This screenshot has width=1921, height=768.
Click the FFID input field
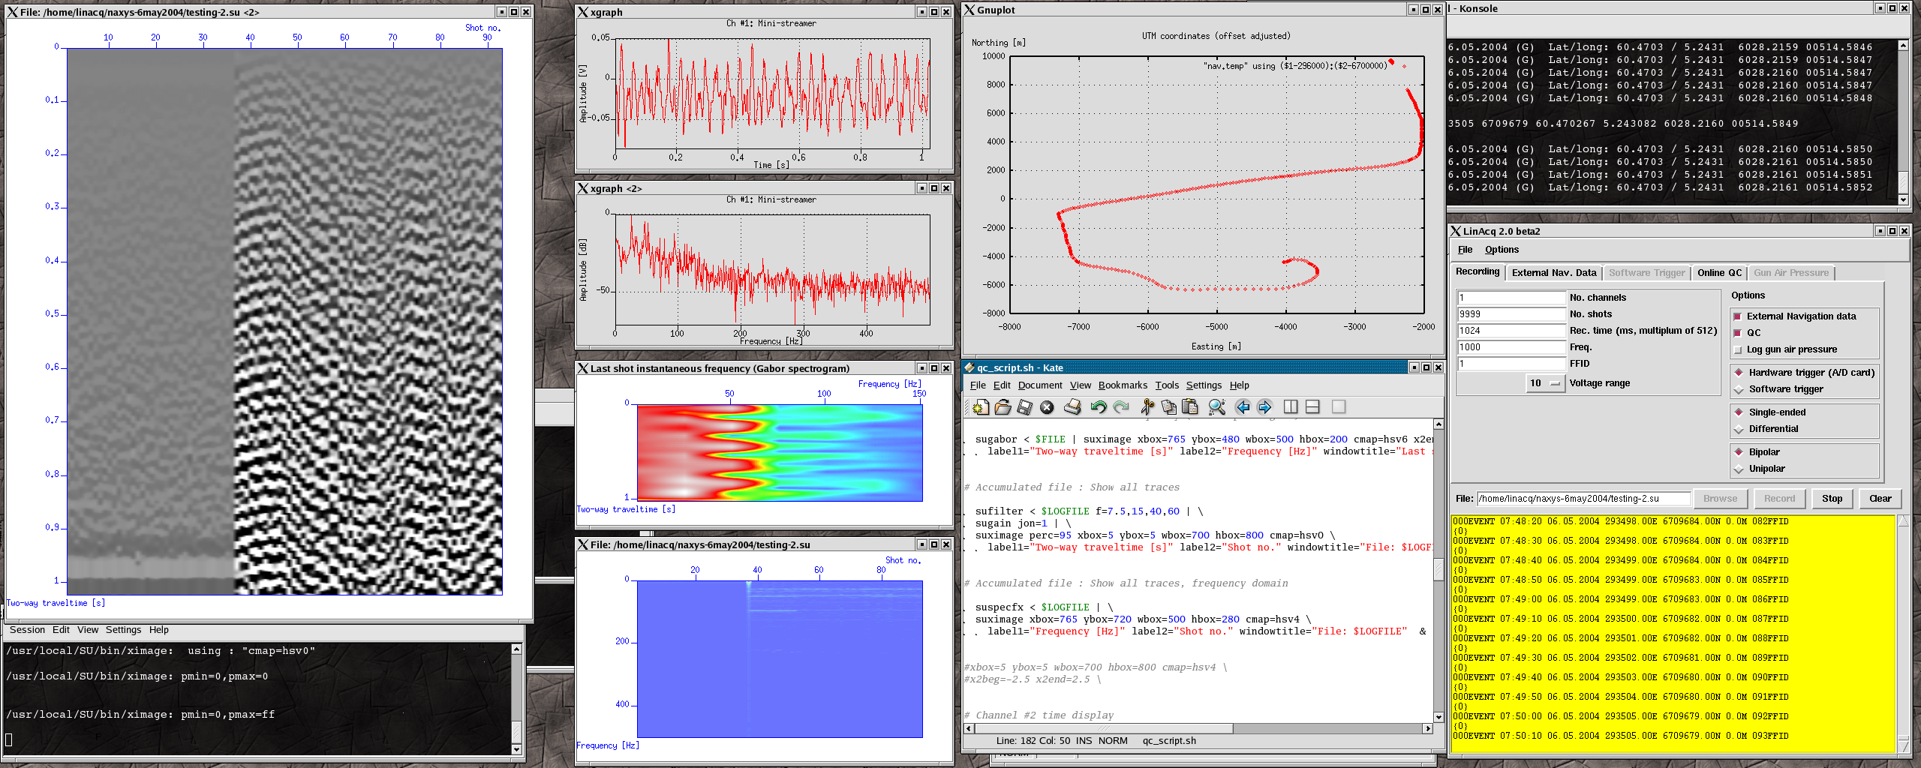(1511, 364)
